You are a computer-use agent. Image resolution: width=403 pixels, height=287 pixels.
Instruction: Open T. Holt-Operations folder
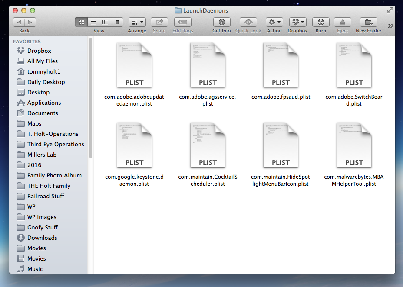coord(49,134)
